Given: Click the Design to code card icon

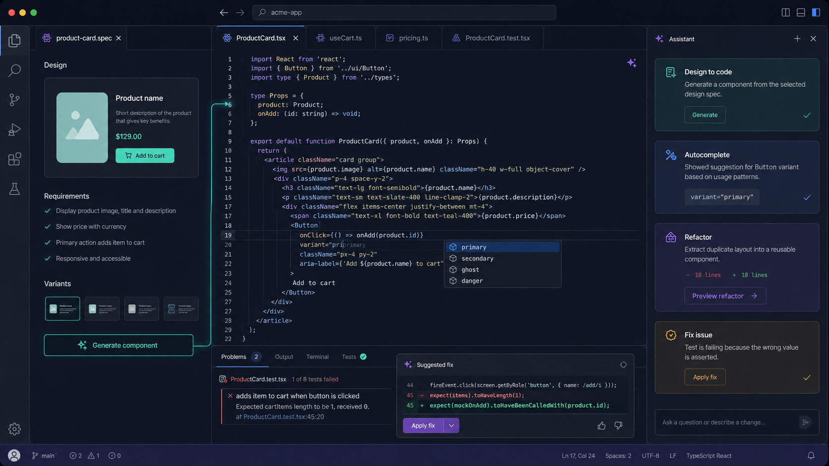Looking at the screenshot, I should (x=671, y=72).
